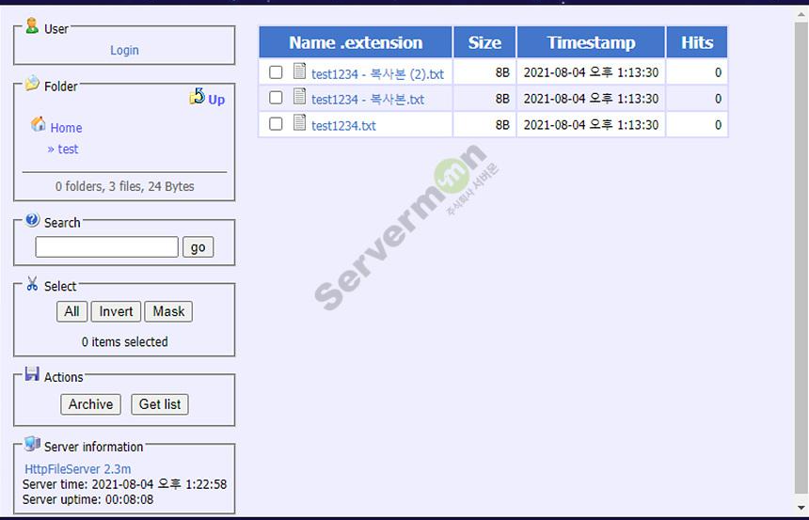Sort by the Timestamp column header
Screen dimensions: 809x520
591,42
